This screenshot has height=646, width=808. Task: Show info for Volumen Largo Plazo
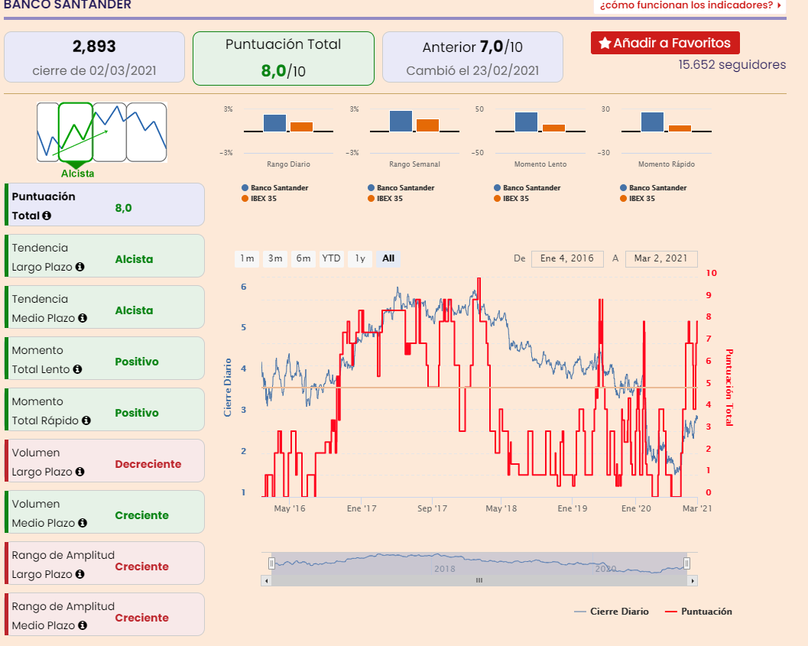(x=80, y=472)
